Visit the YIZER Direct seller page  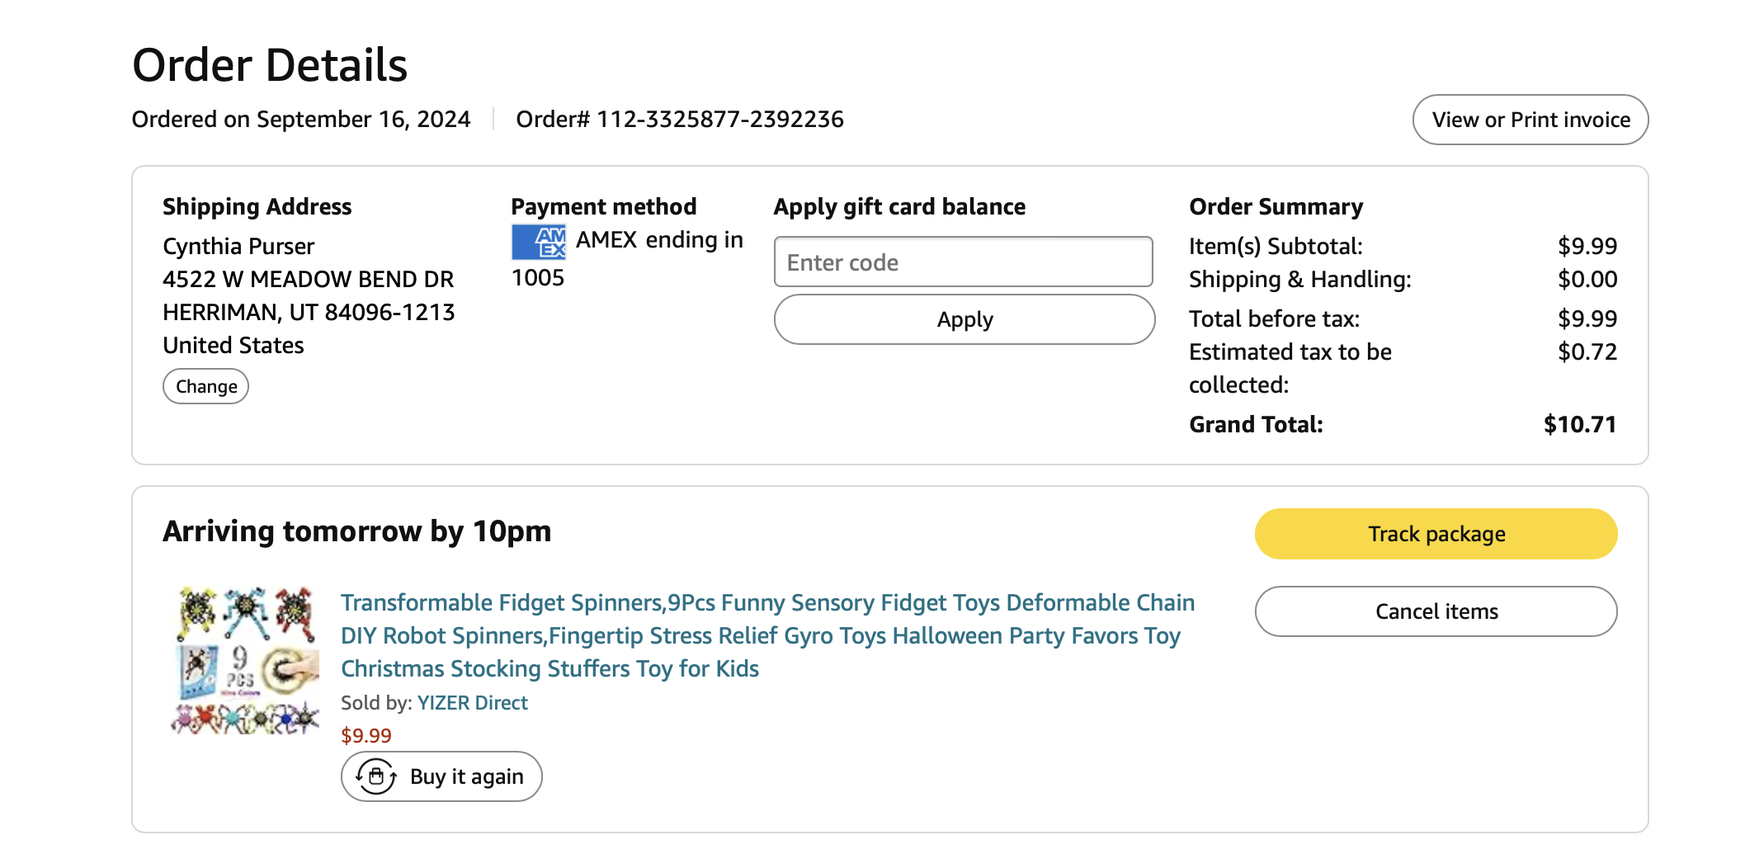pyautogui.click(x=472, y=703)
